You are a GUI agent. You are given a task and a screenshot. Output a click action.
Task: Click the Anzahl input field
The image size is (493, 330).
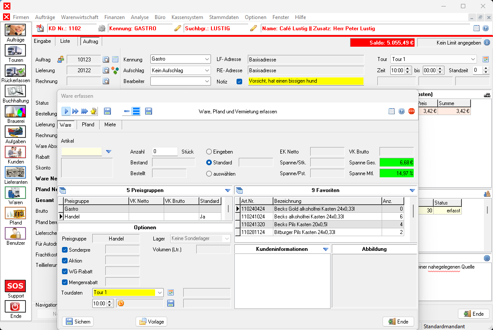[x=165, y=151]
